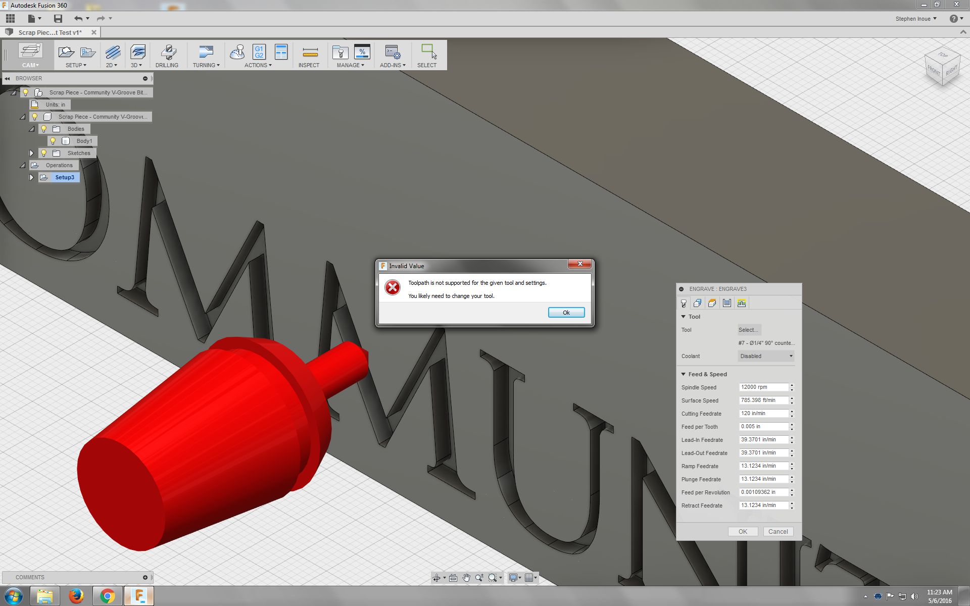Viewport: 970px width, 606px height.
Task: Expand the Setup3 tree node
Action: (31, 177)
